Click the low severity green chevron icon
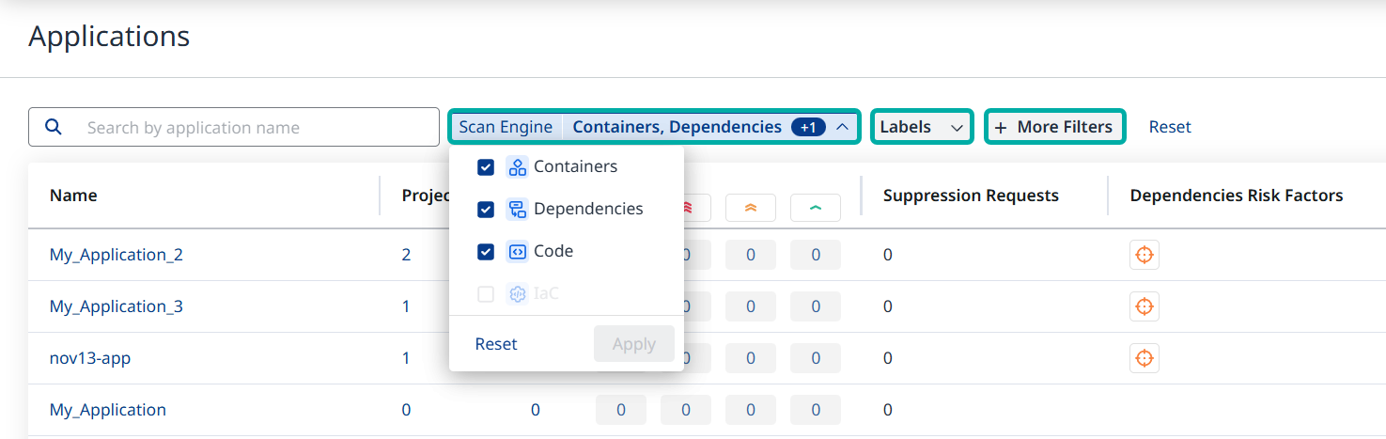Viewport: 1386px width, 439px height. [815, 208]
